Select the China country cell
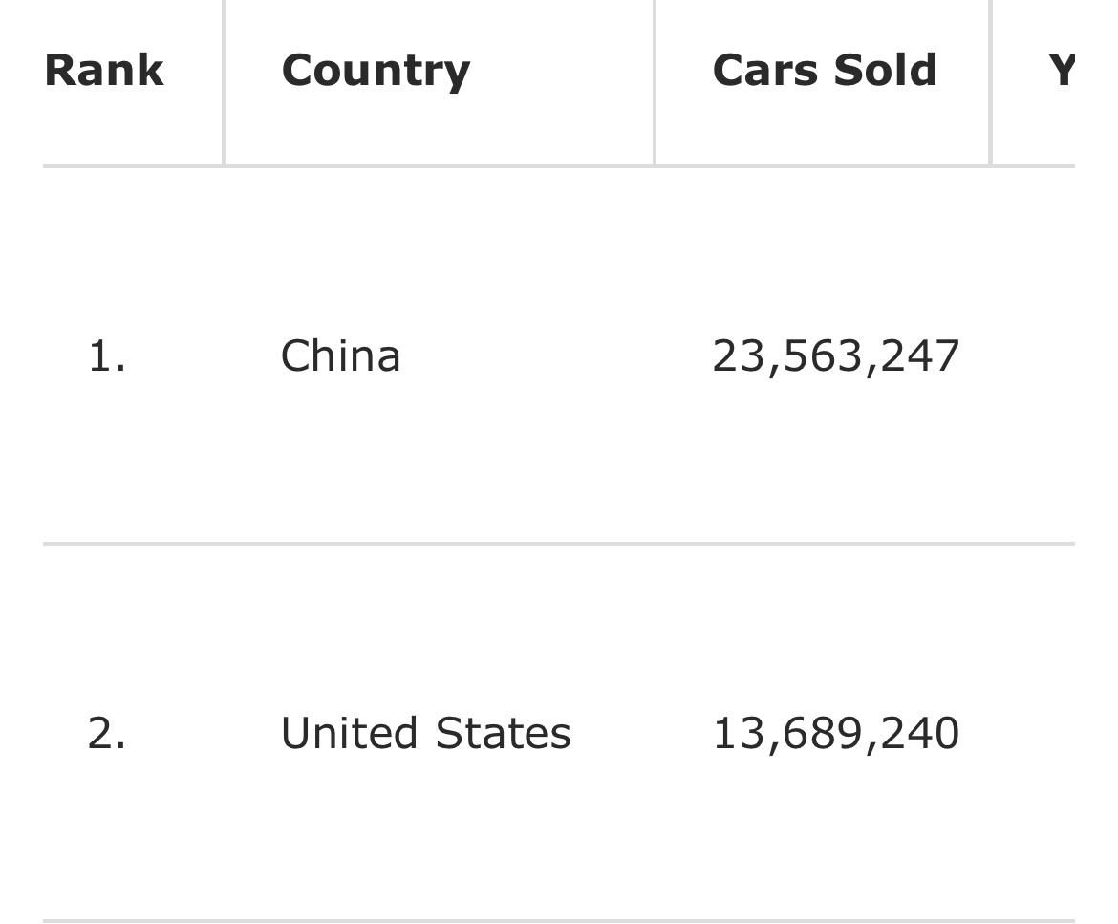1118x924 pixels. [x=340, y=355]
